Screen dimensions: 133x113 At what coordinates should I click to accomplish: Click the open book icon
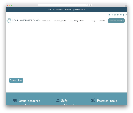(15, 100)
